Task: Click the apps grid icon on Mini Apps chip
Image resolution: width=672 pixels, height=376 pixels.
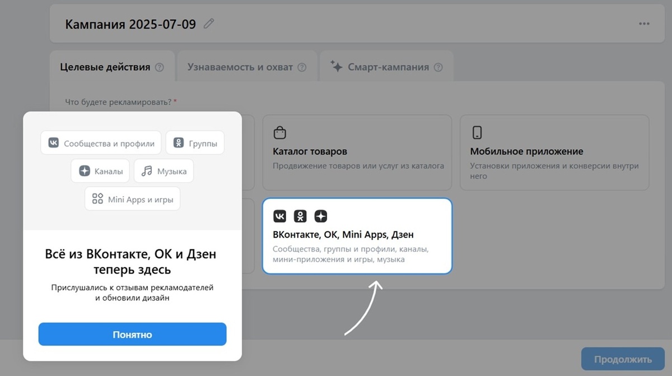Action: [97, 199]
